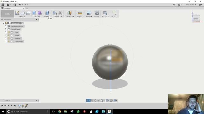
Task: Select the Rectangle sketch tool
Action: [x=28, y=13]
